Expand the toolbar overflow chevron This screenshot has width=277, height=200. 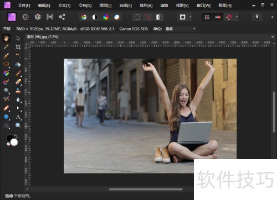click(272, 17)
